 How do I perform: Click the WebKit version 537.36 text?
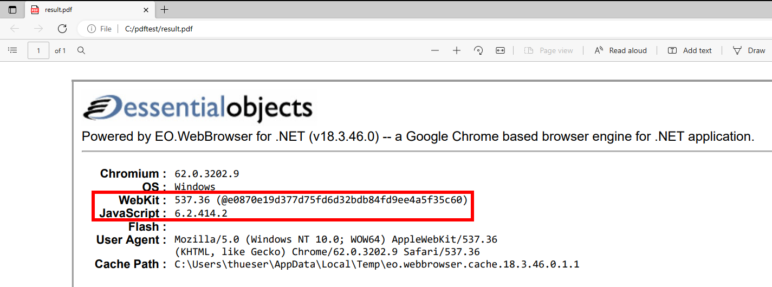[321, 200]
